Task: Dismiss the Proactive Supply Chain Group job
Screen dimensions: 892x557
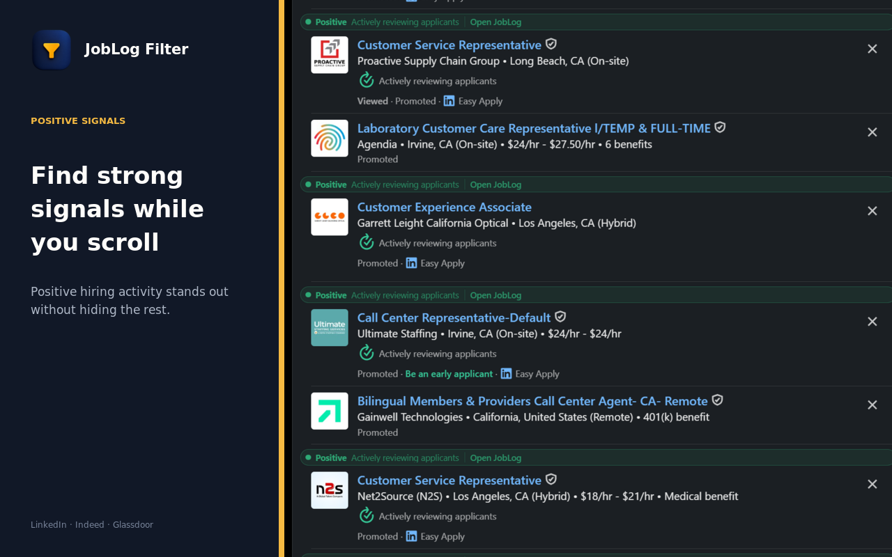Action: tap(872, 49)
